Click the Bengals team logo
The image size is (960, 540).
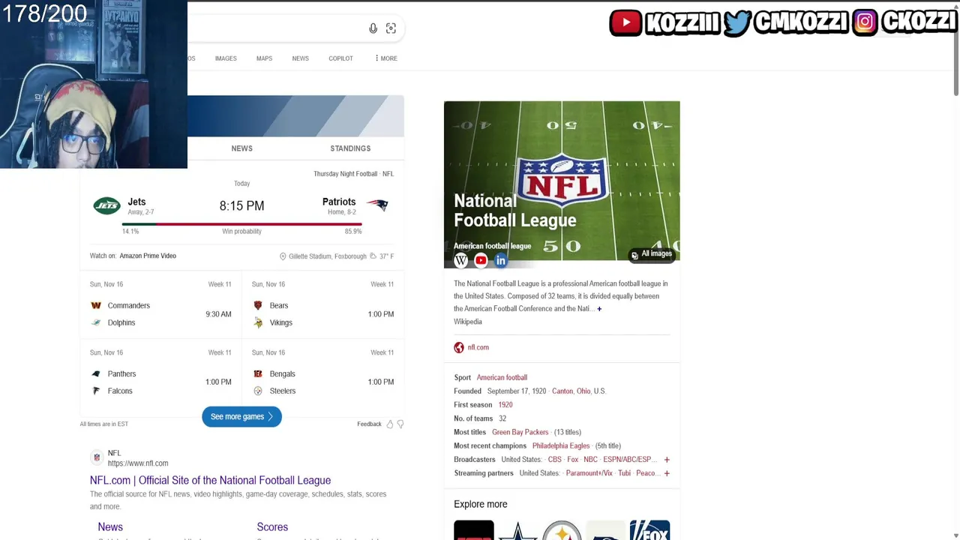coord(258,373)
